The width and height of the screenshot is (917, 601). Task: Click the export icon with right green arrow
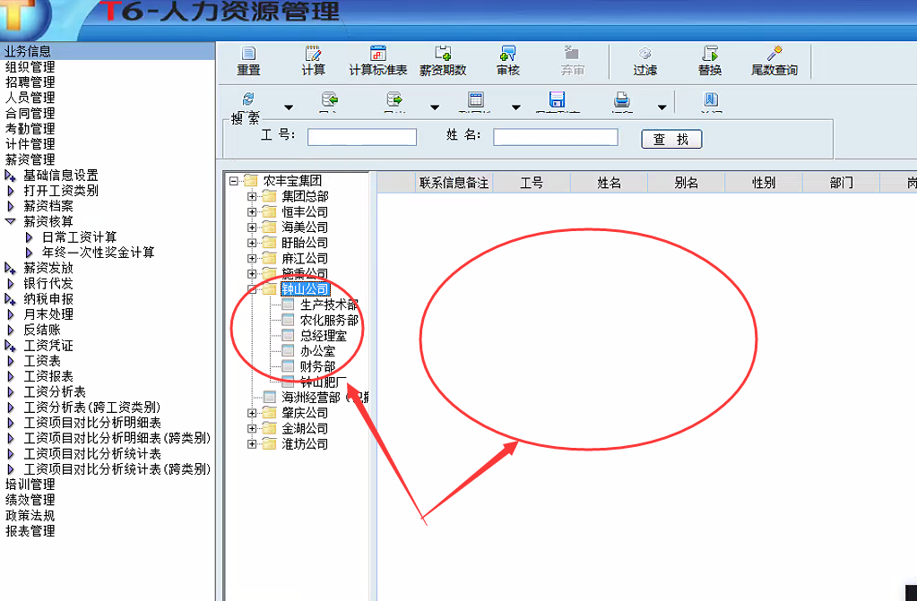394,99
